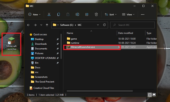Select the MinecraftLauncher.exe file
The width and height of the screenshot is (170, 102).
(83, 47)
